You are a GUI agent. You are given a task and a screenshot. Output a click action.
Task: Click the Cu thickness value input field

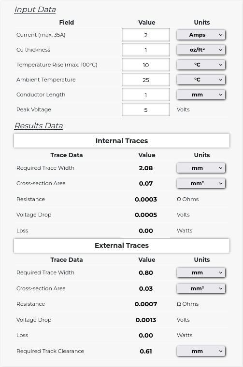click(146, 50)
